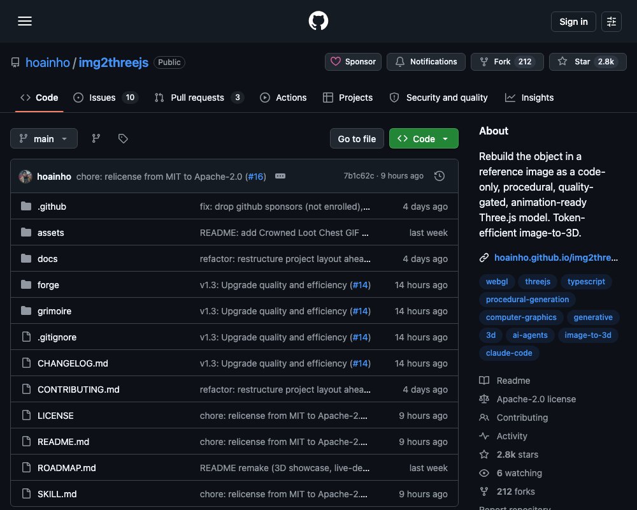Toggle Notifications for this repository
The height and width of the screenshot is (510, 637).
426,62
